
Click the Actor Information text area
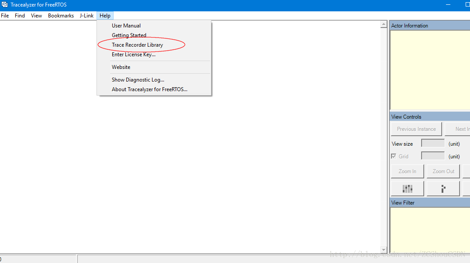coord(430,70)
